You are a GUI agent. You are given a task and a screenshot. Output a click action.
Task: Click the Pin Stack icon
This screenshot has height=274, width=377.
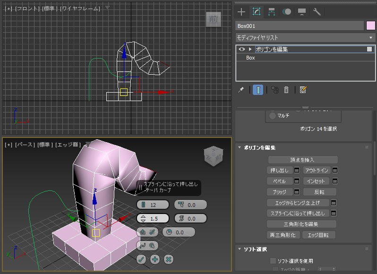240,90
